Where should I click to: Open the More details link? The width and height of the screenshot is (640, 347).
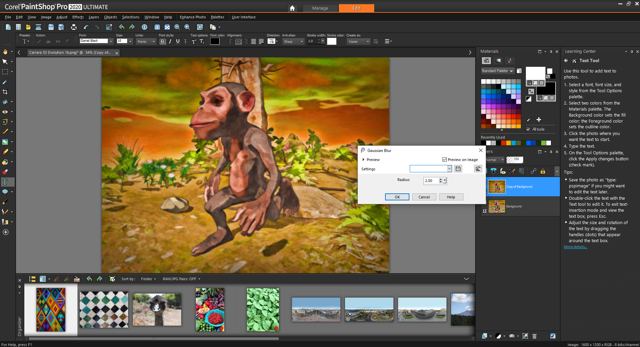click(575, 247)
